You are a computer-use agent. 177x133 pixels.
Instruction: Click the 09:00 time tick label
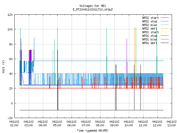114,125
